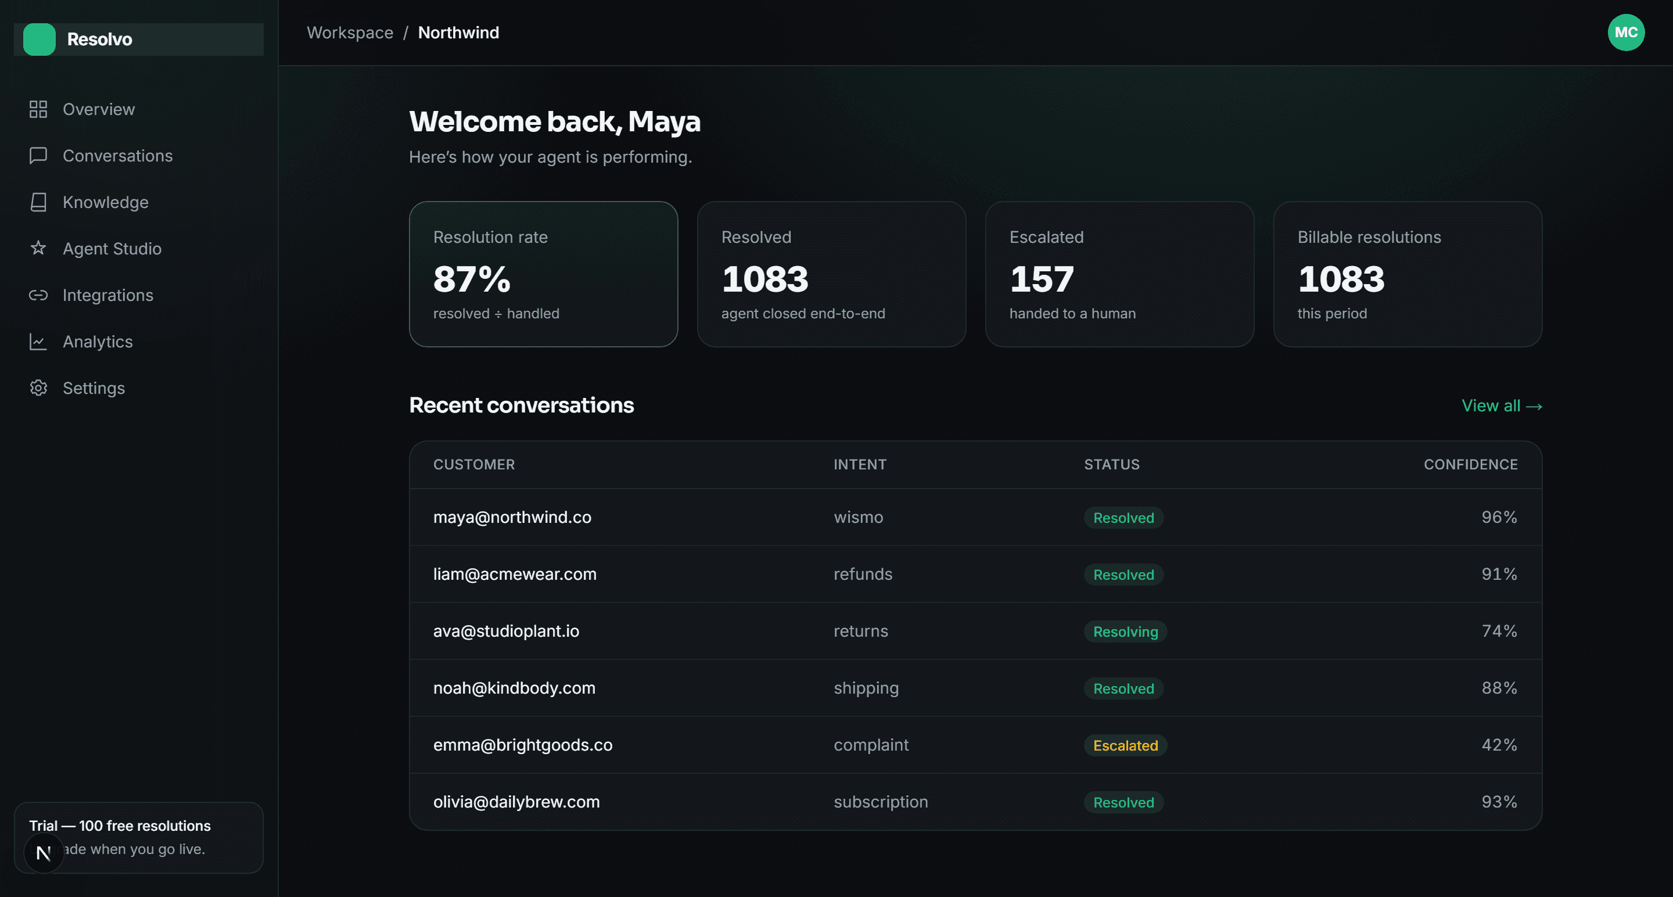Select the Billable resolutions card
The width and height of the screenshot is (1673, 897).
coord(1408,274)
